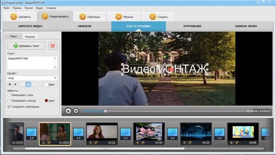Select first clip thumbnail 02:22:54
Image resolution: width=276 pixels, height=155 pixels.
click(16, 134)
